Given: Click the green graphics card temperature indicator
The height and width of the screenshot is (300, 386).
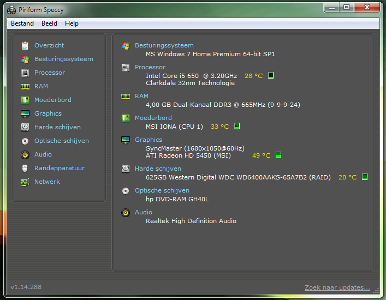Looking at the screenshot, I should pyautogui.click(x=278, y=155).
